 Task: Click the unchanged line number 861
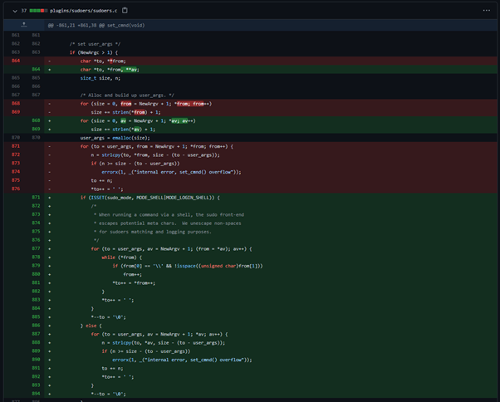pos(16,35)
